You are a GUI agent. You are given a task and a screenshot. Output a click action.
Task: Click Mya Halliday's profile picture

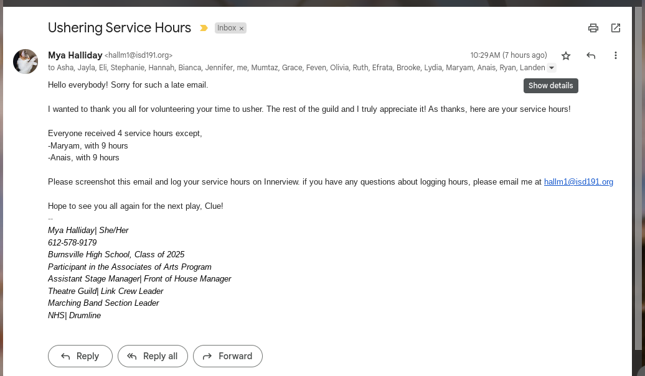point(26,62)
